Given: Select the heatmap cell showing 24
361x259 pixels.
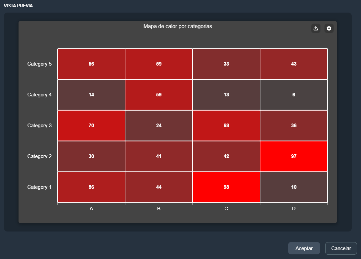Looking at the screenshot, I should 159,126.
